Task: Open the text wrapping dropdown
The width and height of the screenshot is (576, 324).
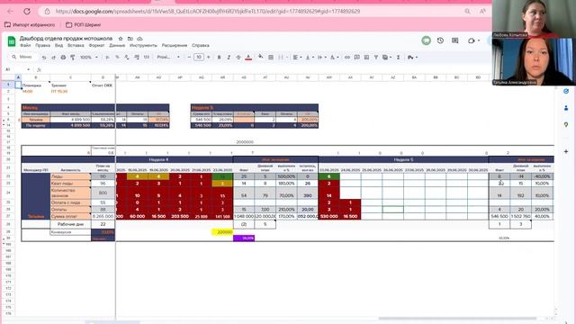Action: pyautogui.click(x=321, y=58)
